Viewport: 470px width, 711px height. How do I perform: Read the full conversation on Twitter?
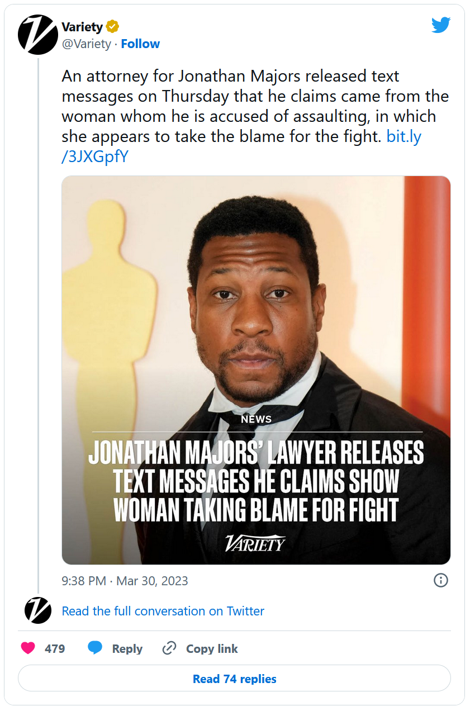pos(163,611)
